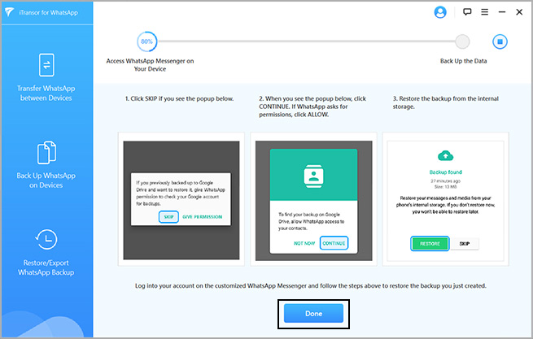The image size is (533, 339).
Task: Click SKIP in the Google Drive popup
Action: [x=168, y=218]
